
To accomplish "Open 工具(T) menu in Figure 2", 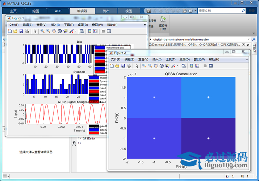I will 171,59.
